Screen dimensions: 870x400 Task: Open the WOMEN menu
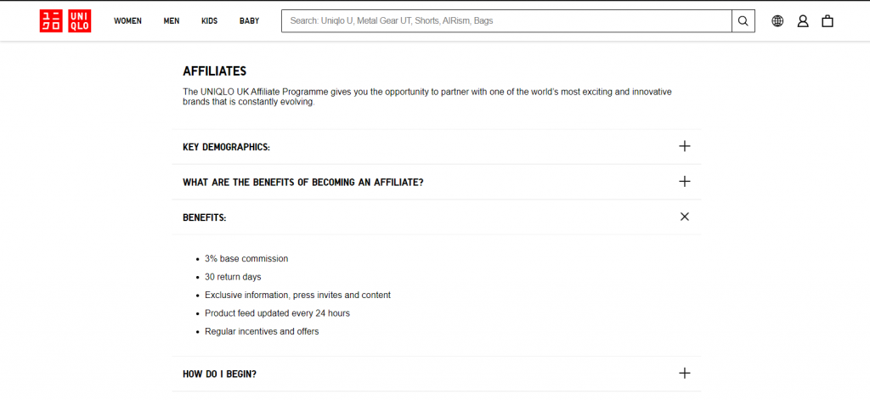point(127,21)
